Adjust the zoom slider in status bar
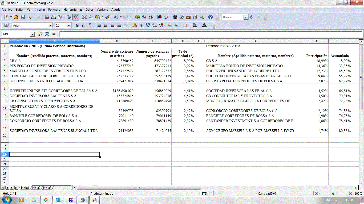This screenshot has width=364, height=204. pyautogui.click(x=333, y=194)
